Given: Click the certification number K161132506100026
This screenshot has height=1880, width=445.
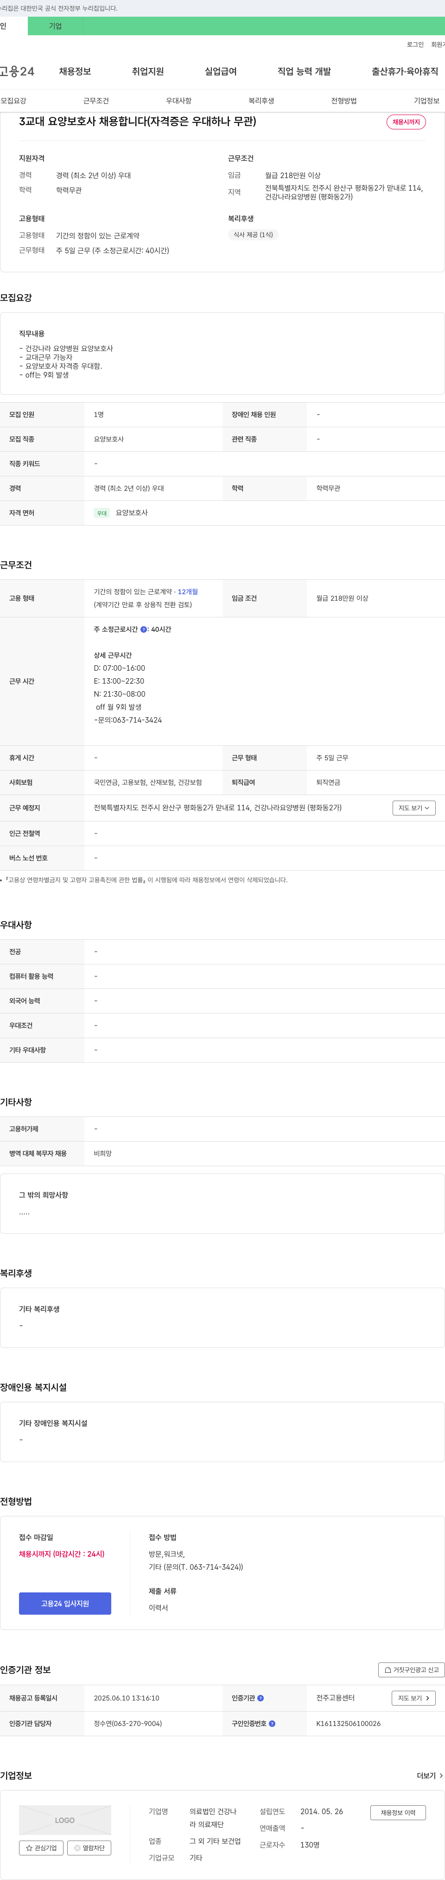Looking at the screenshot, I should [x=348, y=1724].
